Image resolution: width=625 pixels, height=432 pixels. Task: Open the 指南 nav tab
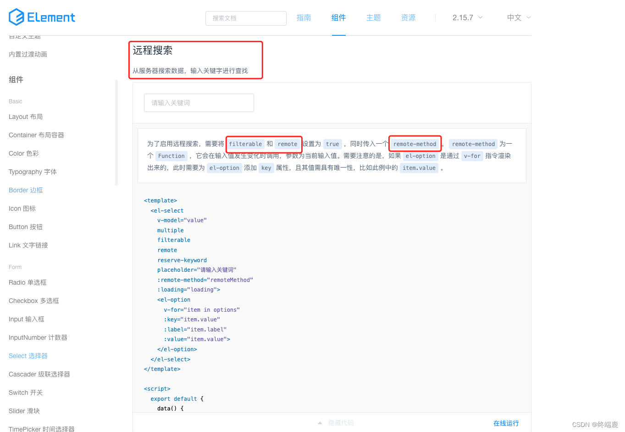click(x=304, y=17)
